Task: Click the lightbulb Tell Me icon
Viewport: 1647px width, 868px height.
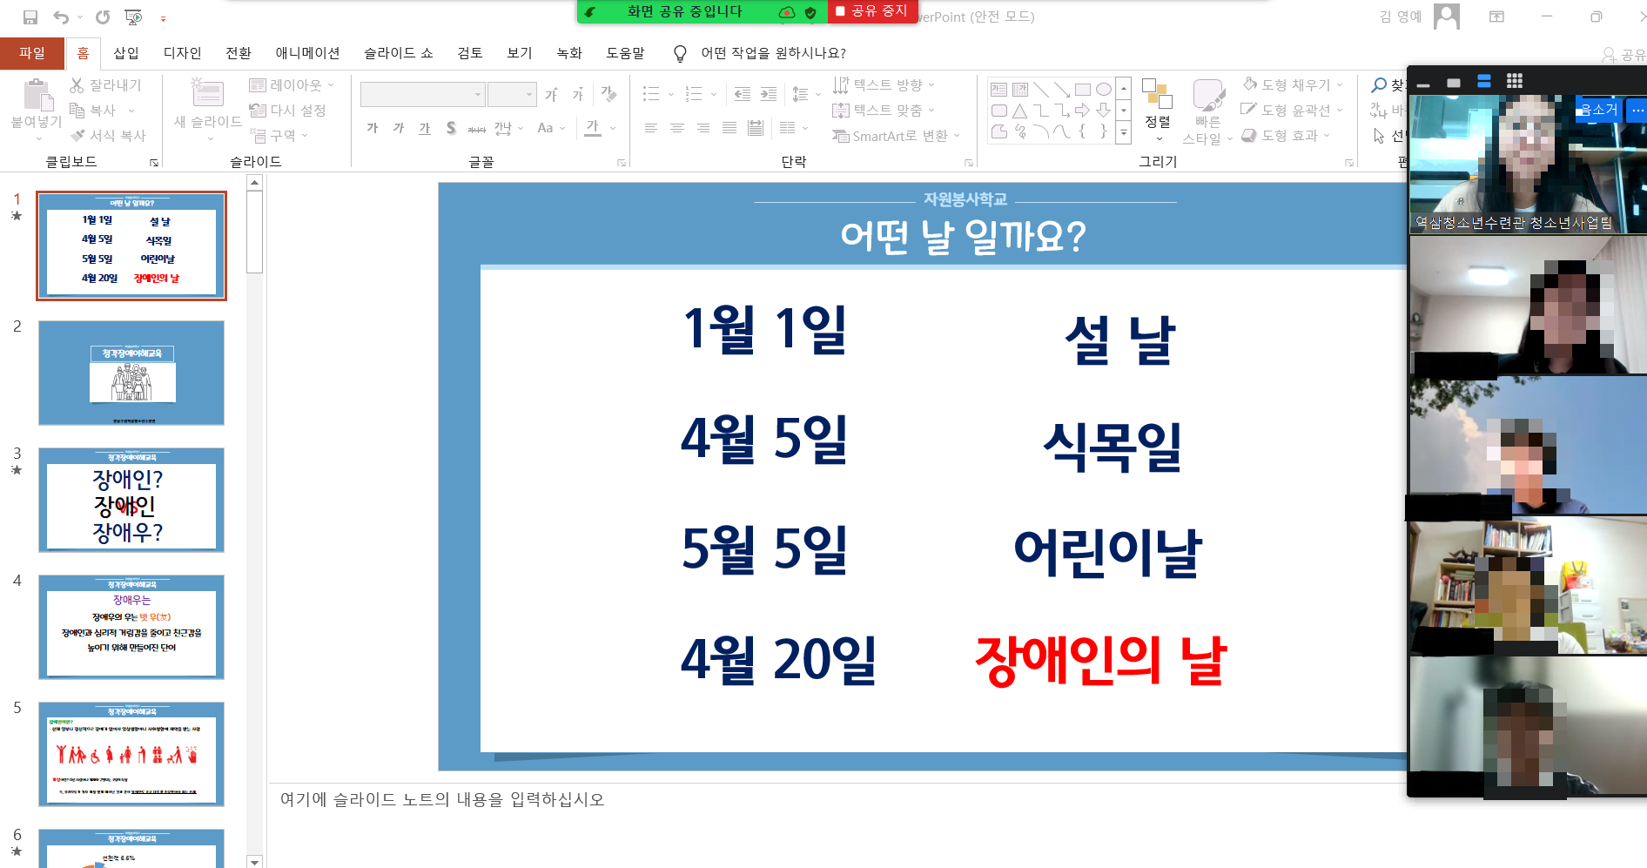Action: tap(681, 53)
